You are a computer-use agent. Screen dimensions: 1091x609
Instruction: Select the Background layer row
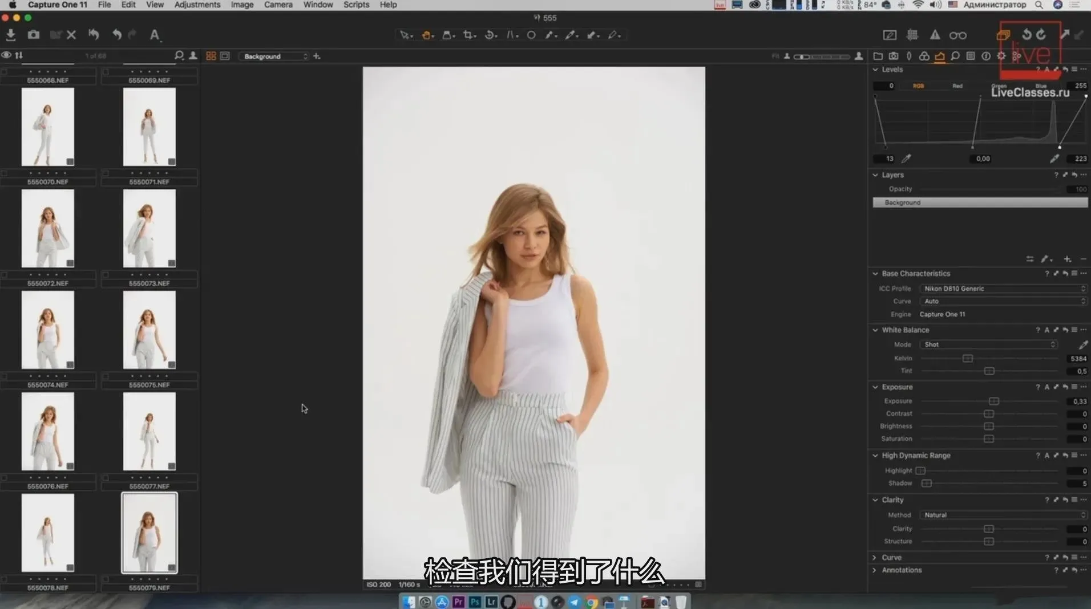tap(980, 202)
